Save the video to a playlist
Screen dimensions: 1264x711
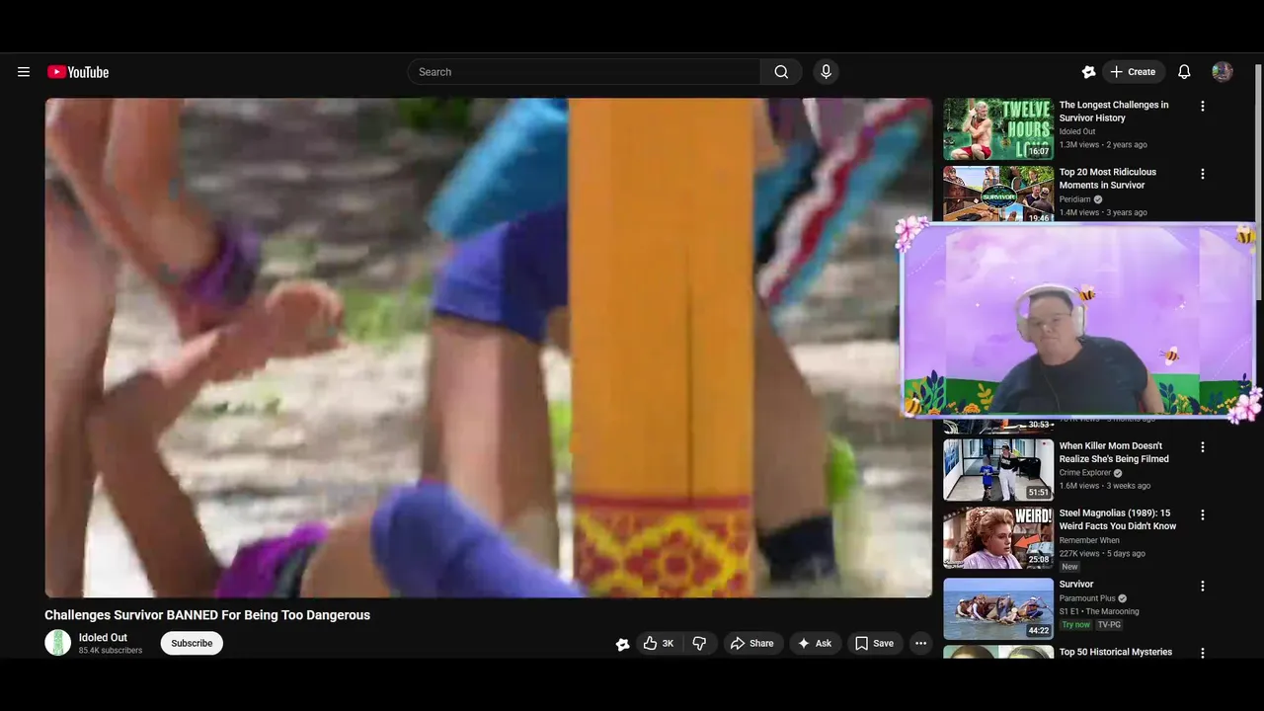coord(874,643)
